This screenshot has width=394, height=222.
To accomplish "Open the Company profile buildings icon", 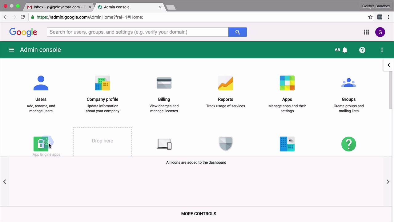I will (x=103, y=83).
